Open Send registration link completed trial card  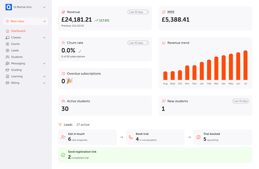click(155, 155)
